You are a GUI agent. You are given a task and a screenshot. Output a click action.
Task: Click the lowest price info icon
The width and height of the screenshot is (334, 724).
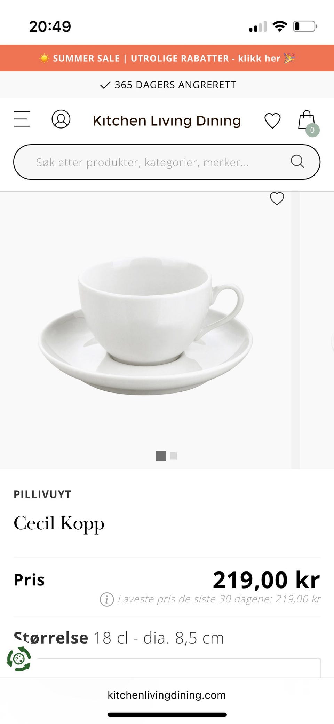(107, 599)
